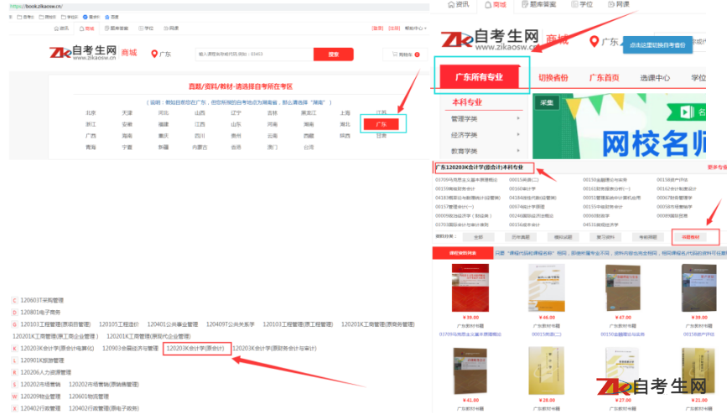The width and height of the screenshot is (727, 419).
Task: Click the X letter index badge
Action: click(x=14, y=409)
